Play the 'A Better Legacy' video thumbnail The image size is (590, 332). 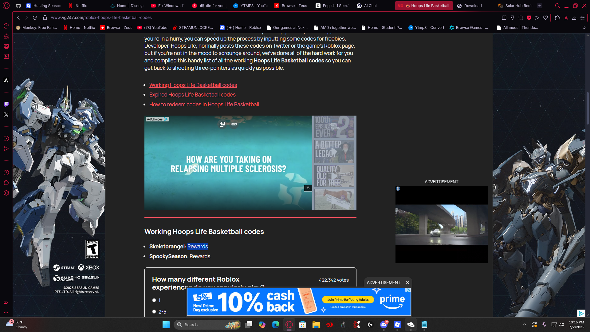(x=334, y=151)
